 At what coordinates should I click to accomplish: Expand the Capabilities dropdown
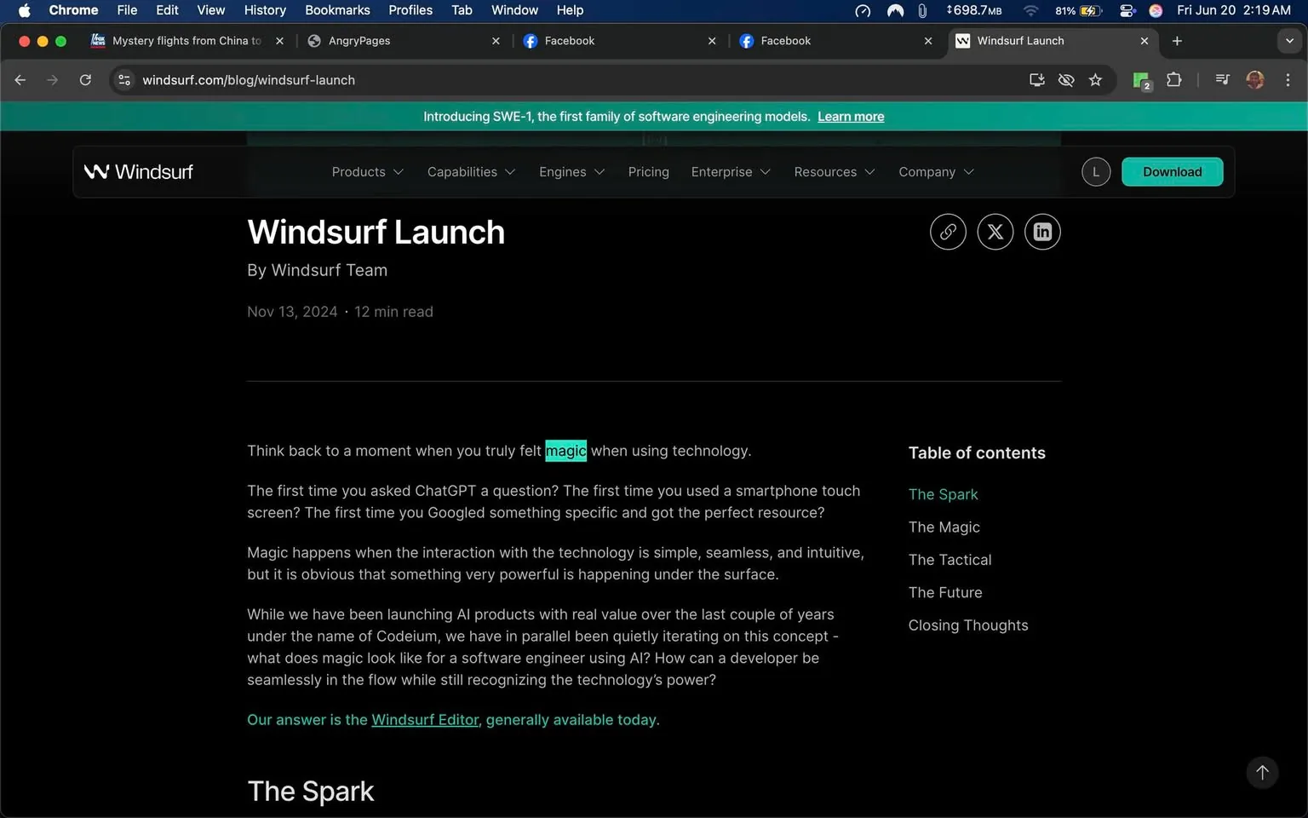pos(471,171)
